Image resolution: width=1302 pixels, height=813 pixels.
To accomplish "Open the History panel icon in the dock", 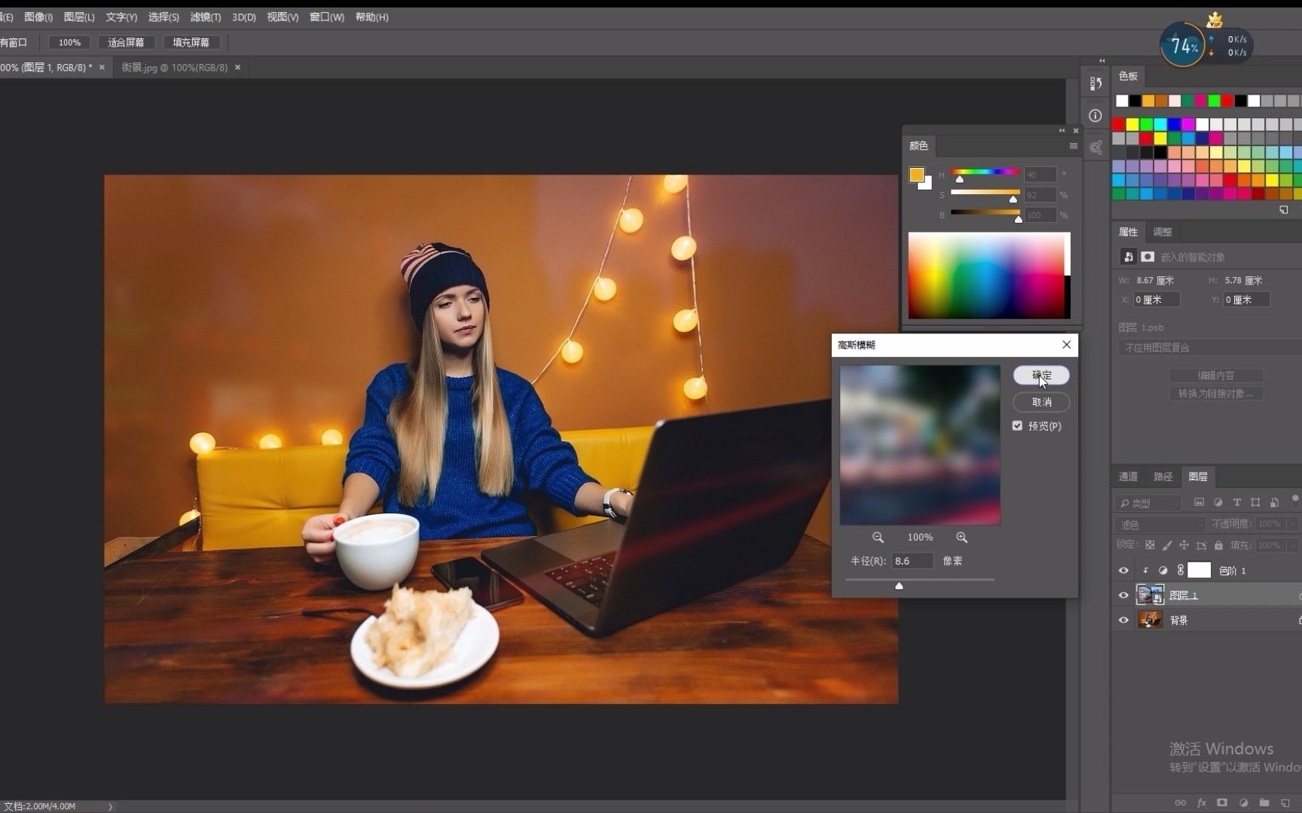I will coord(1096,84).
